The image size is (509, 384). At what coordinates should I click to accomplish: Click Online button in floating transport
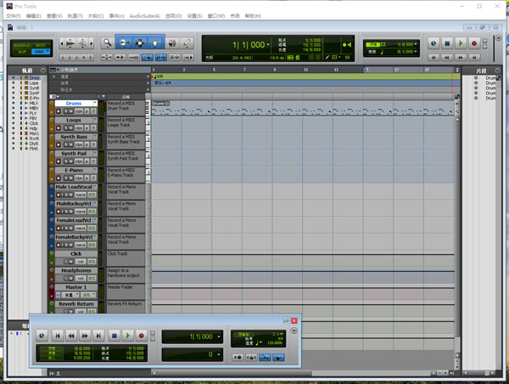[x=41, y=336]
